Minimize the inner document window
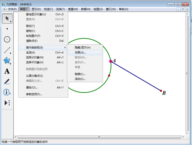Image resolution: width=192 pixels, height=145 pixels. coord(178,9)
